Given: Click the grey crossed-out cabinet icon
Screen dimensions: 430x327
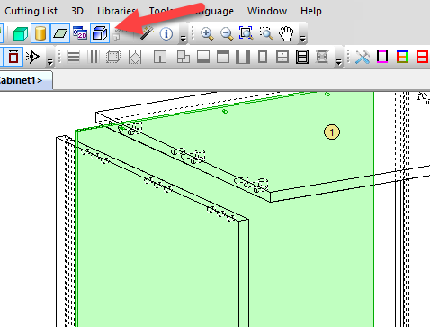Looking at the screenshot, I should coord(322,57).
